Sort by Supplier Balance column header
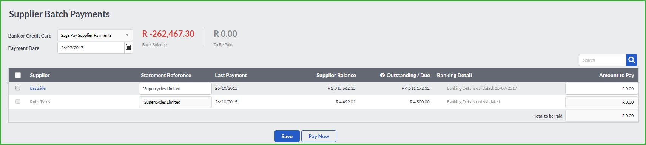The height and width of the screenshot is (145, 646). tap(336, 75)
